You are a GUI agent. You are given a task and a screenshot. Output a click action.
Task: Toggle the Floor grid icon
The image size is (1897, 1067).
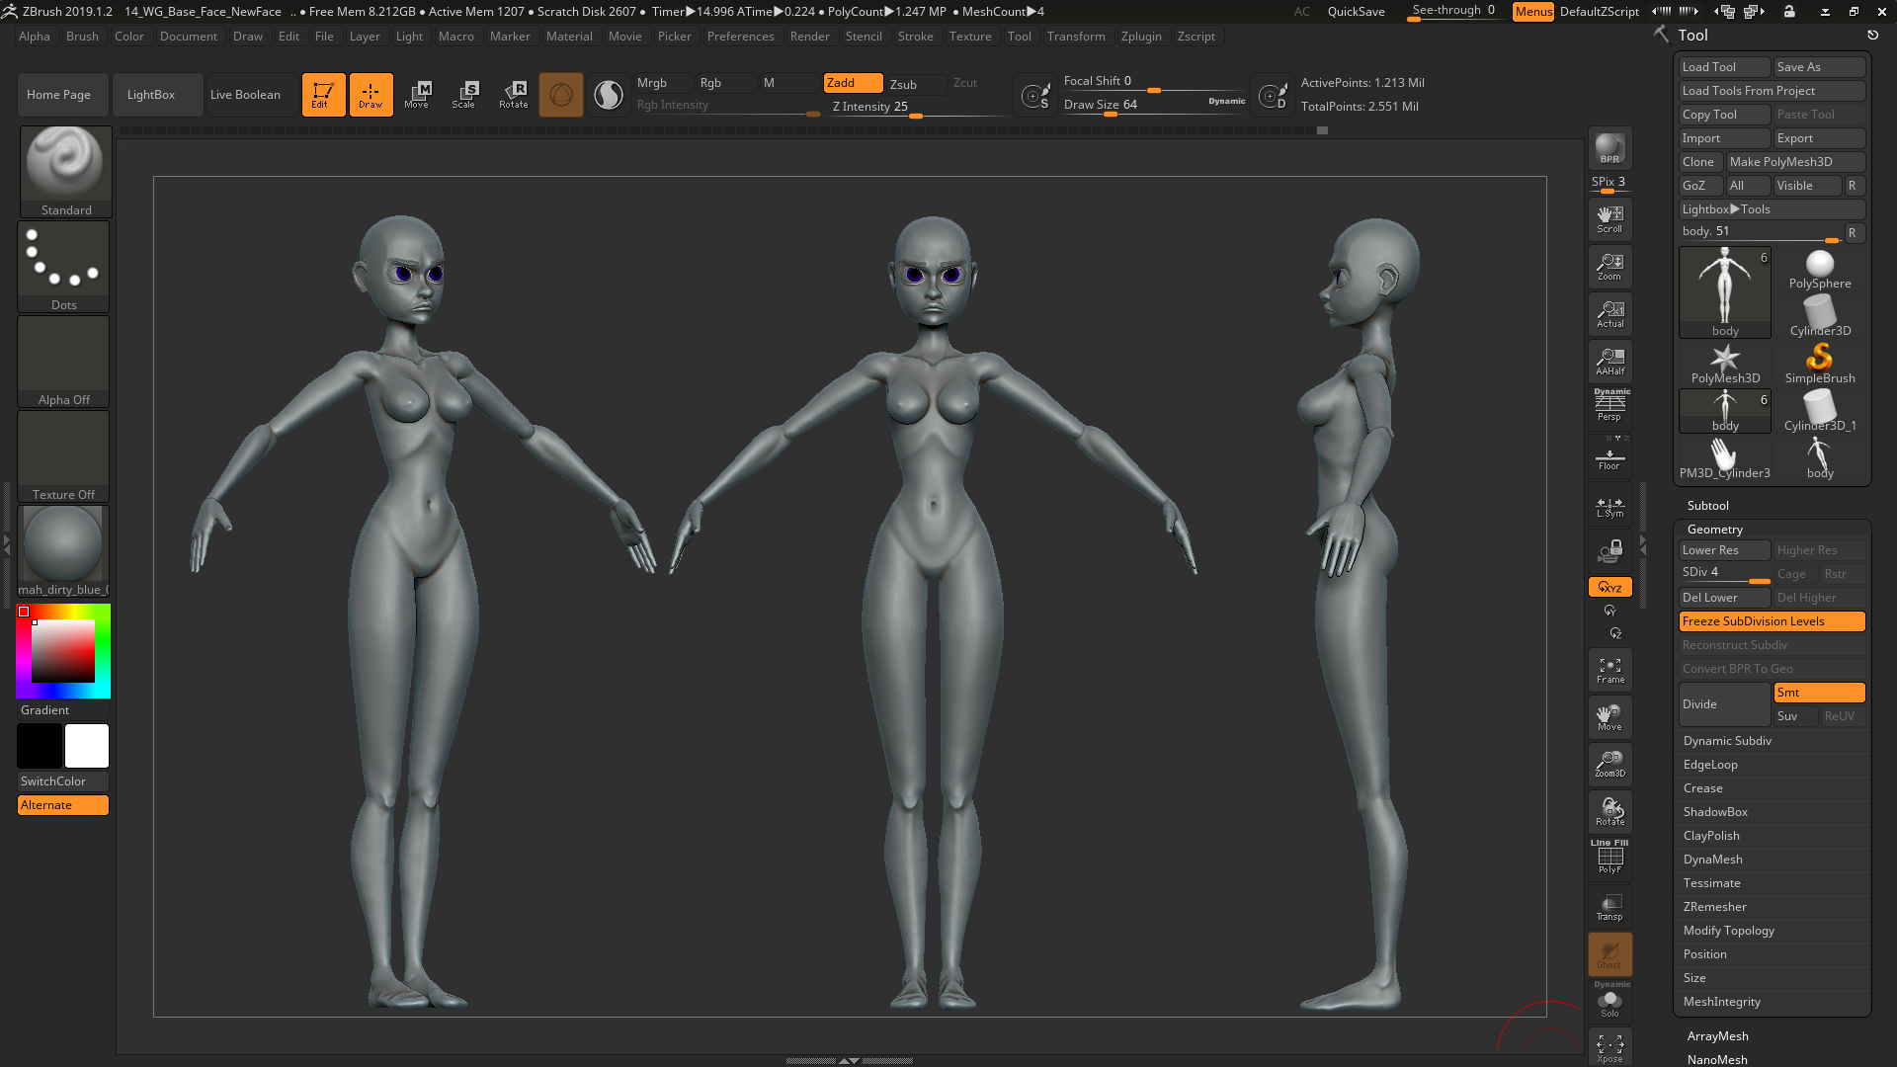[x=1609, y=455]
